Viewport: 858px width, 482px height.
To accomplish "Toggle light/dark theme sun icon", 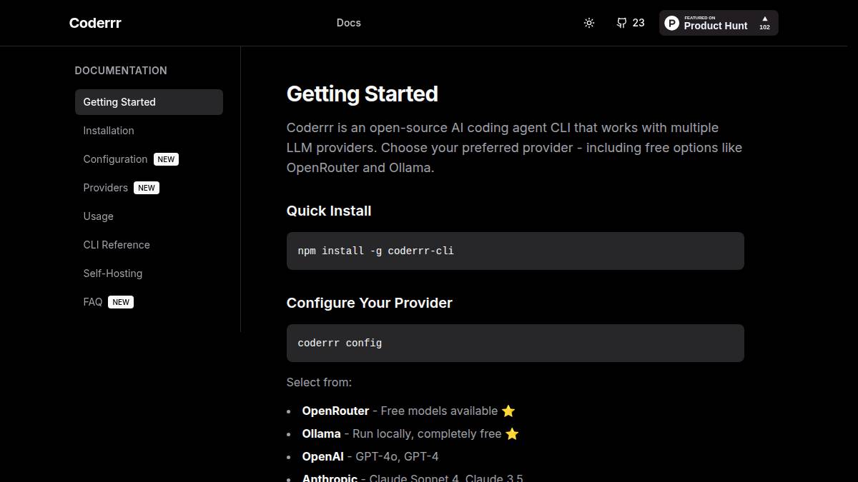I will (589, 23).
